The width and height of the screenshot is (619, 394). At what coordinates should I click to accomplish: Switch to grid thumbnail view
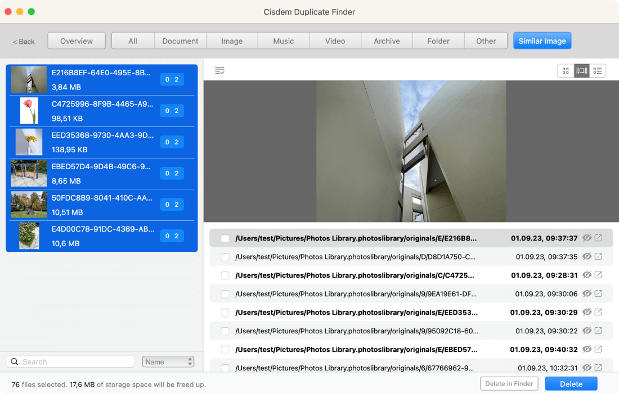click(566, 71)
